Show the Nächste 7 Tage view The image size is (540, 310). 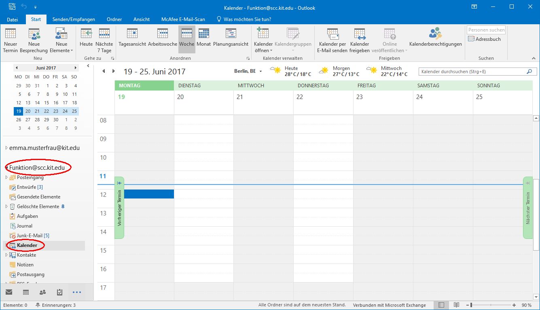click(x=104, y=40)
